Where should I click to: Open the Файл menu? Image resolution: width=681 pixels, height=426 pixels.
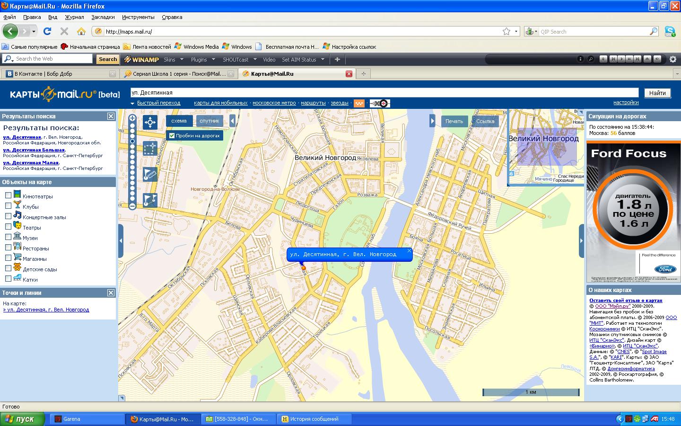point(9,17)
